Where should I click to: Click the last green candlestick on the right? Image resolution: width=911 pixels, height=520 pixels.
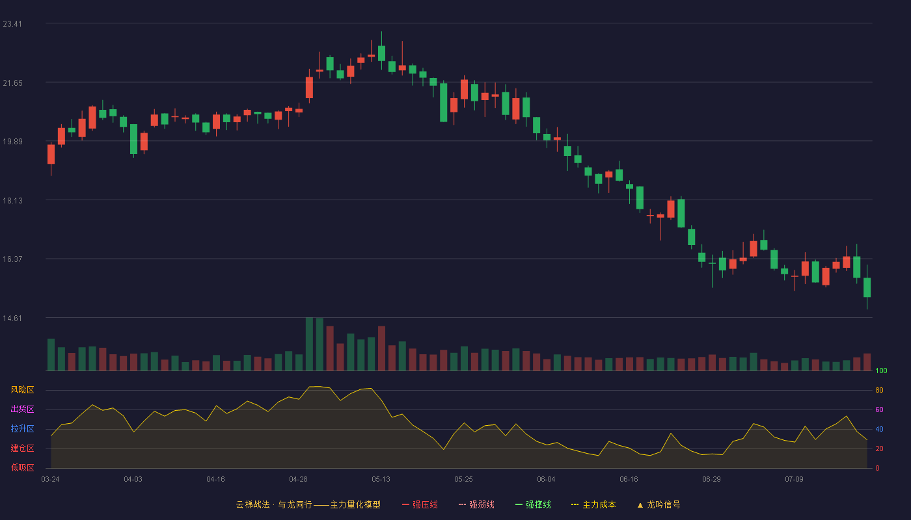click(x=867, y=287)
